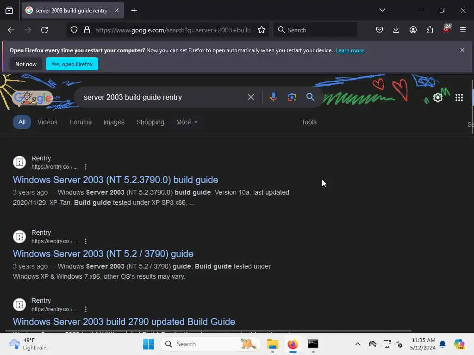View site security lock icon
474x355 pixels.
(x=87, y=30)
